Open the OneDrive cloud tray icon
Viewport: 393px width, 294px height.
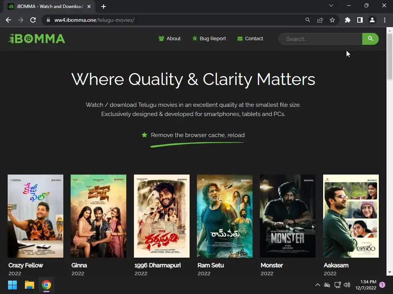[x=327, y=285]
